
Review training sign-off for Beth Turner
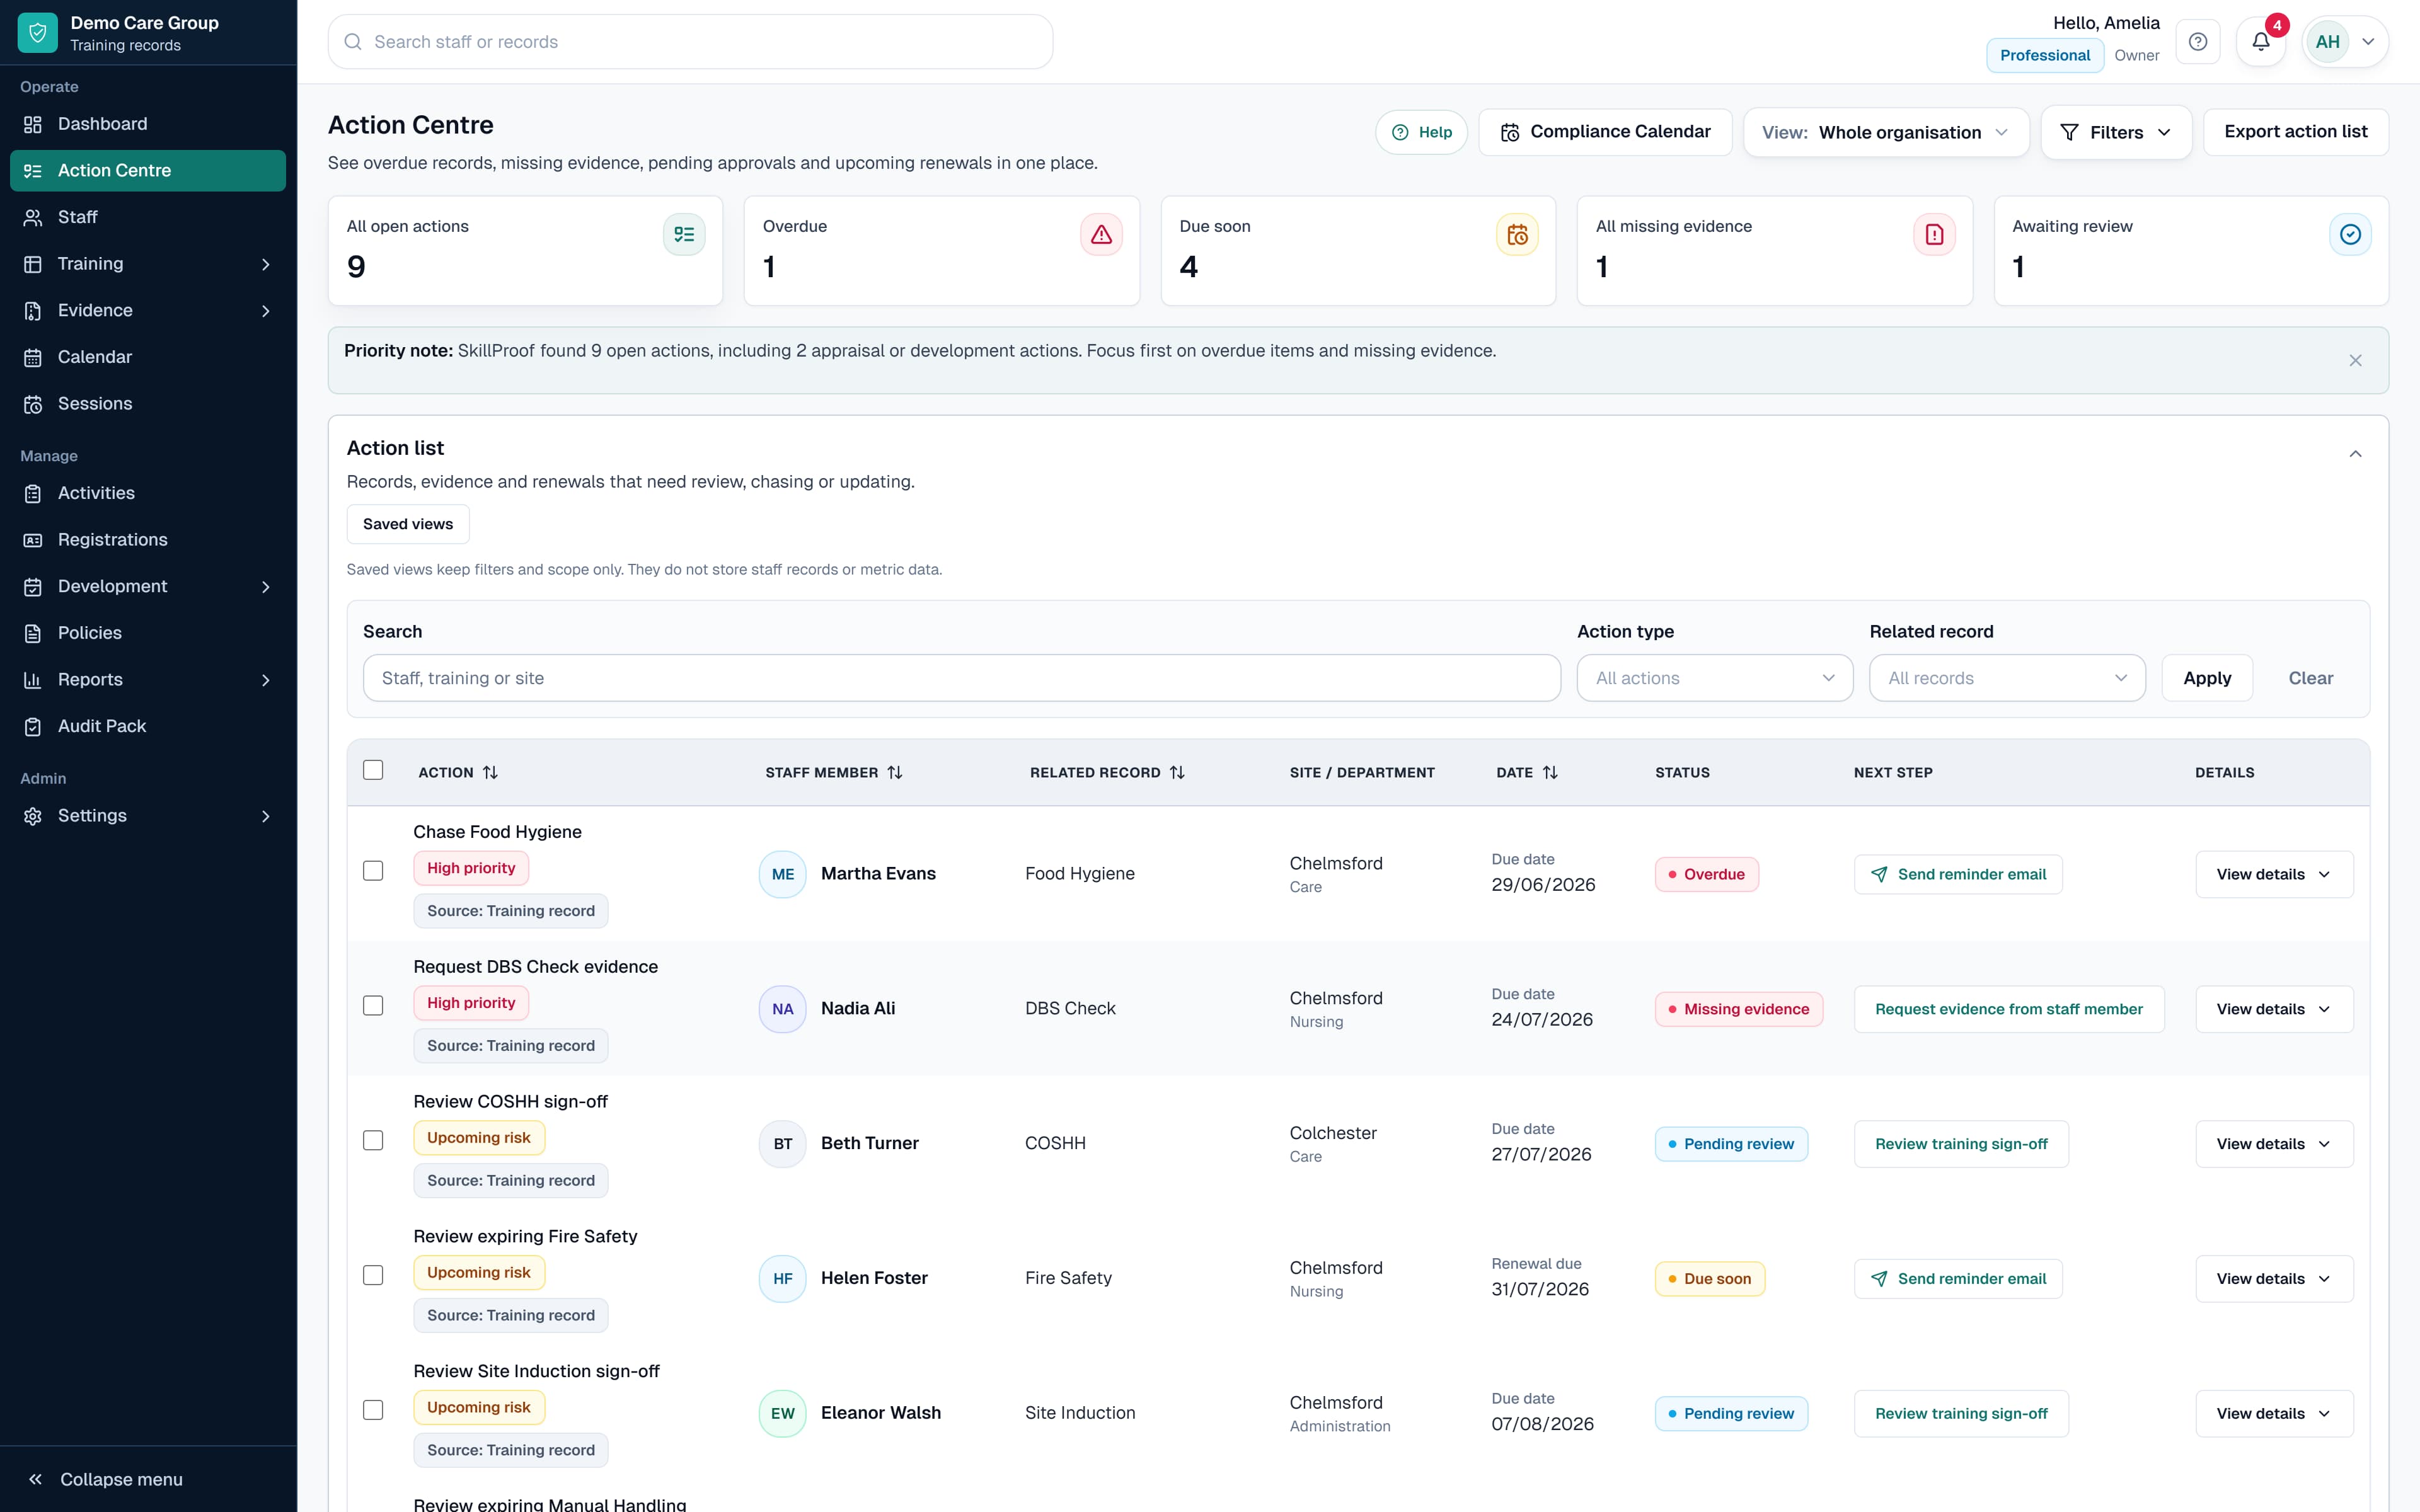click(1961, 1144)
